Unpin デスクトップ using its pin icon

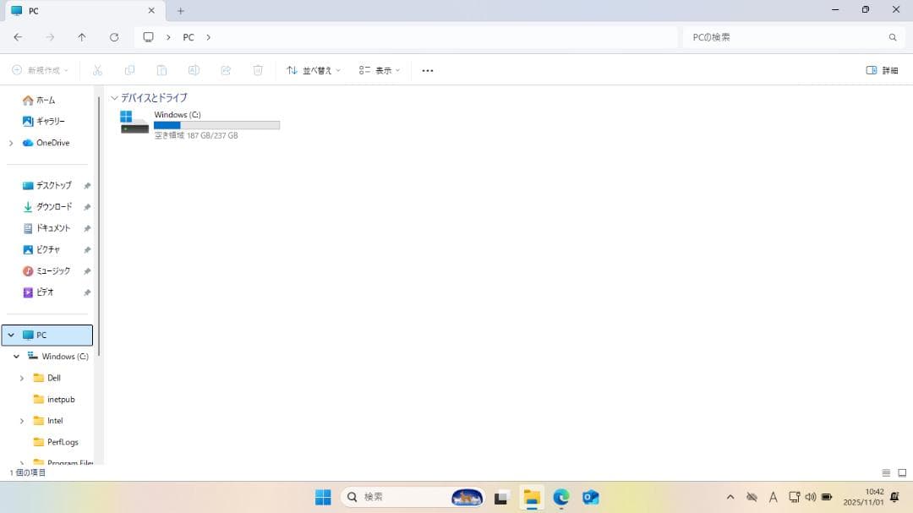87,186
